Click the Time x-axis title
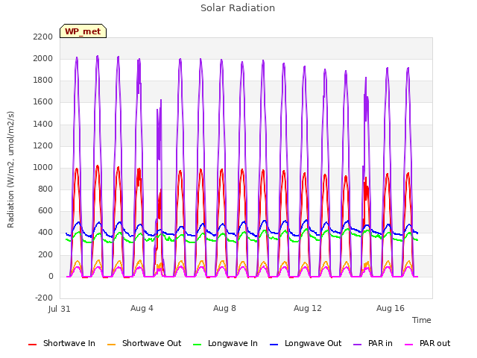 point(421,320)
